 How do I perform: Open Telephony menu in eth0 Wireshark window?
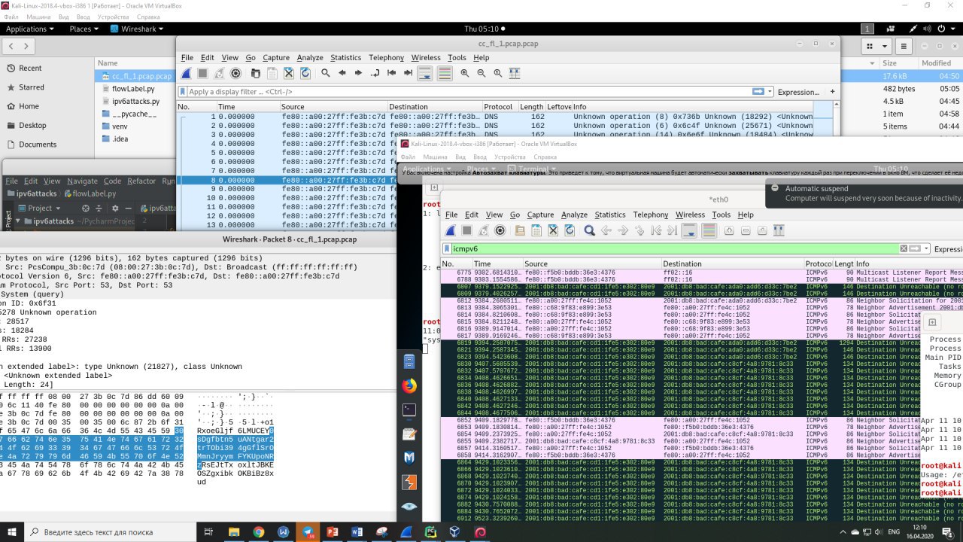[650, 215]
